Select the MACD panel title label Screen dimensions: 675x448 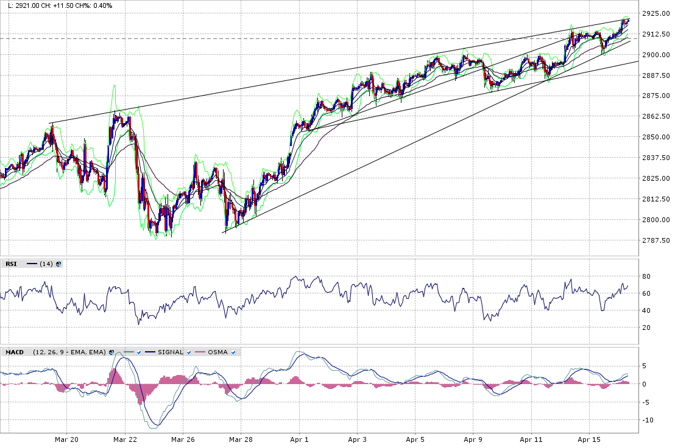(14, 352)
